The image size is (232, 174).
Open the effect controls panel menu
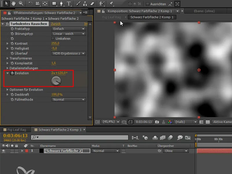click(85, 12)
